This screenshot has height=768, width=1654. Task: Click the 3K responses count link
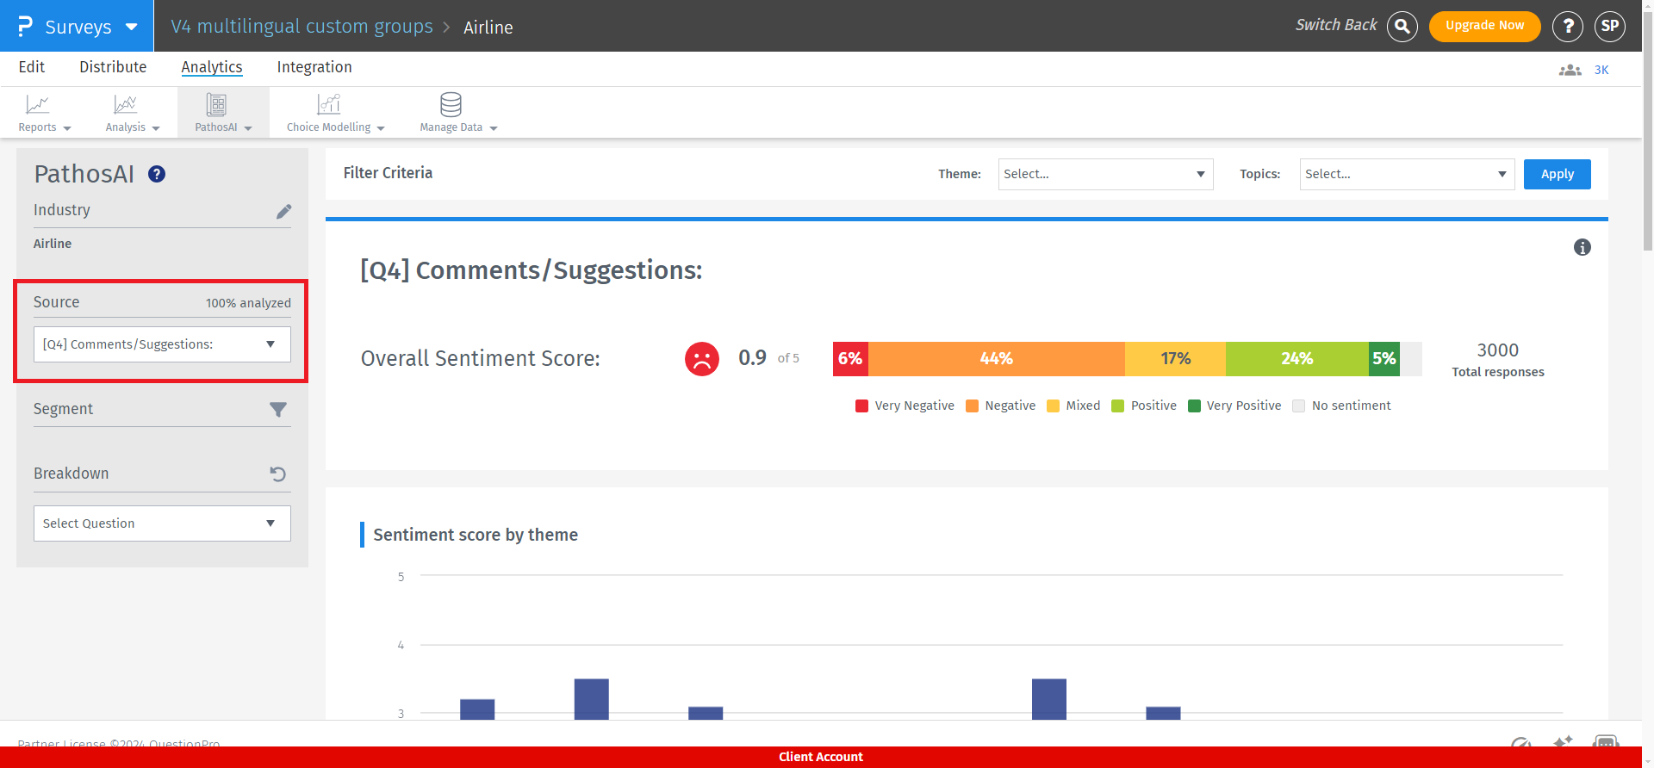1601,70
